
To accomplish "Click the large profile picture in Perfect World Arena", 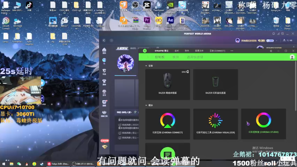I will coord(125,63).
